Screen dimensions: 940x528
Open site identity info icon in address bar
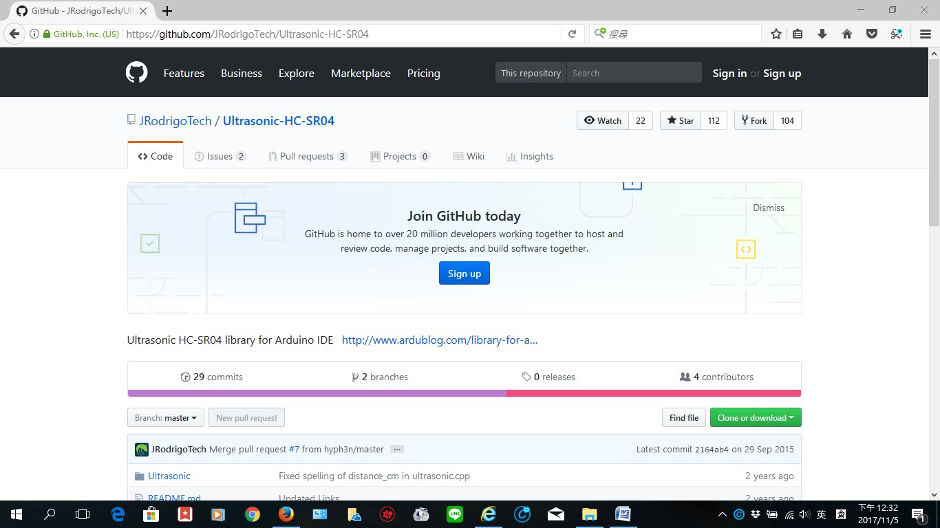[x=34, y=34]
